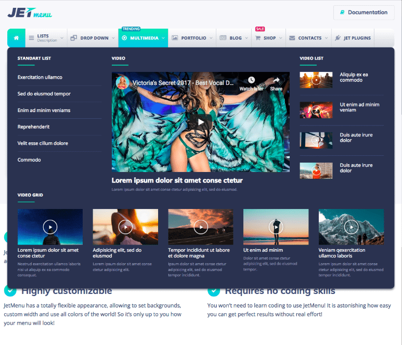Expand the Multimedia menu chevron
This screenshot has width=402, height=345.
163,38
